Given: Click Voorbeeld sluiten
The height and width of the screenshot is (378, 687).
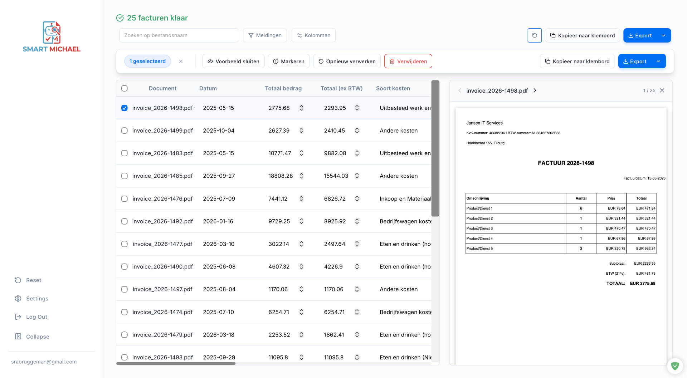Looking at the screenshot, I should tap(233, 61).
